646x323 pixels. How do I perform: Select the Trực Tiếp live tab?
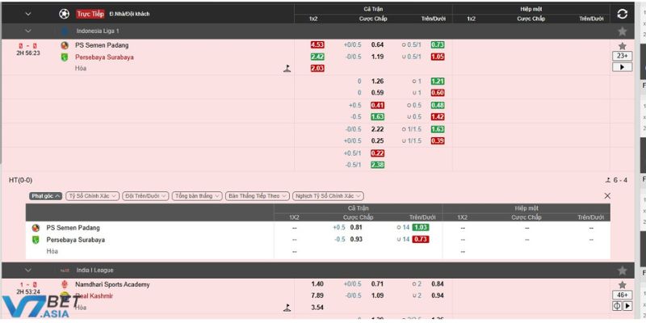[x=90, y=14]
